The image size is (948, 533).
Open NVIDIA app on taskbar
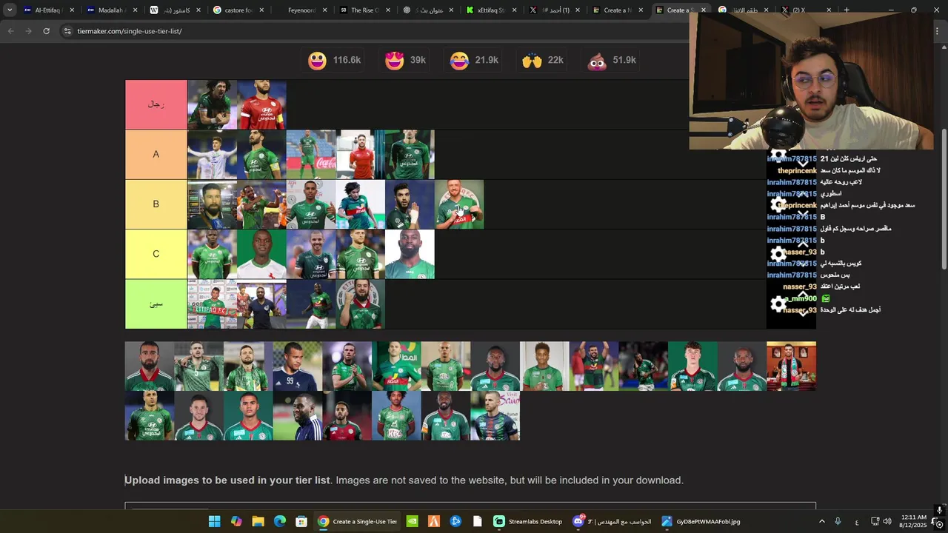[413, 521]
